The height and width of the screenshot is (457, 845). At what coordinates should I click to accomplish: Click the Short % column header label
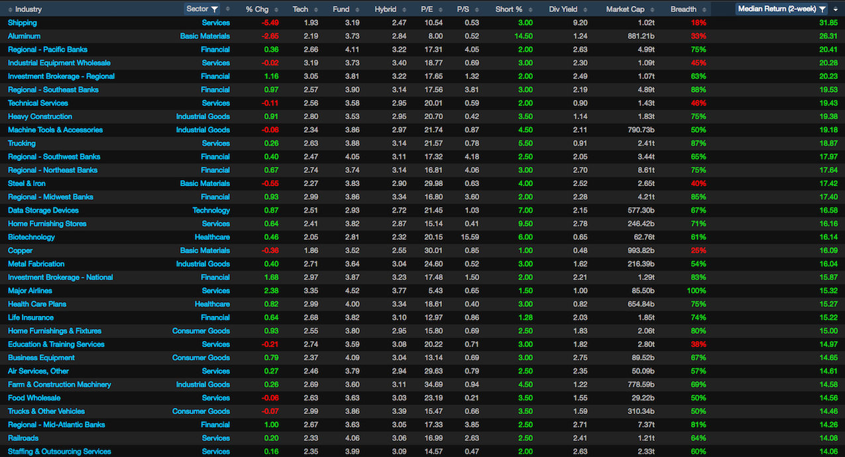509,9
